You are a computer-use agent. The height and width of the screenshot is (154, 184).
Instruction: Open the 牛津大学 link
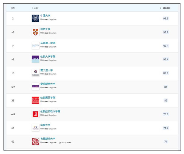click(x=45, y=16)
